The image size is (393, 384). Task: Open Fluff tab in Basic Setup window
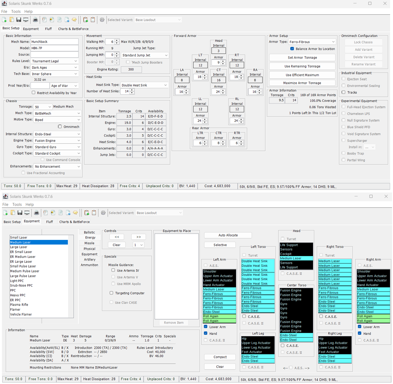(48, 29)
